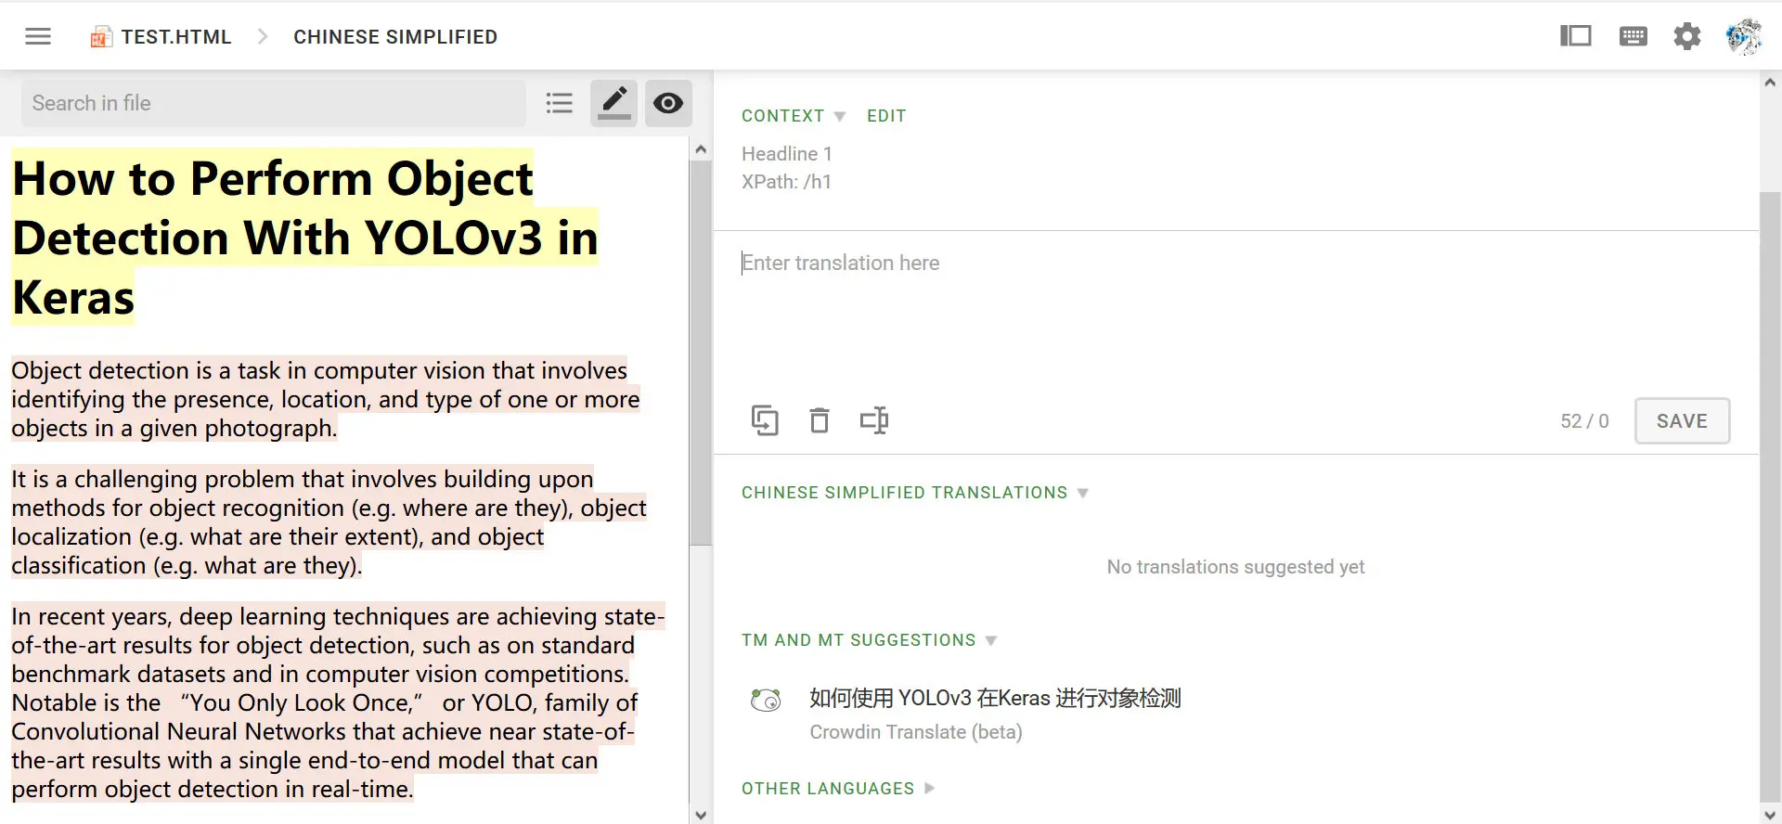1782x824 pixels.
Task: Toggle the sidebar layout icon
Action: point(1576,36)
